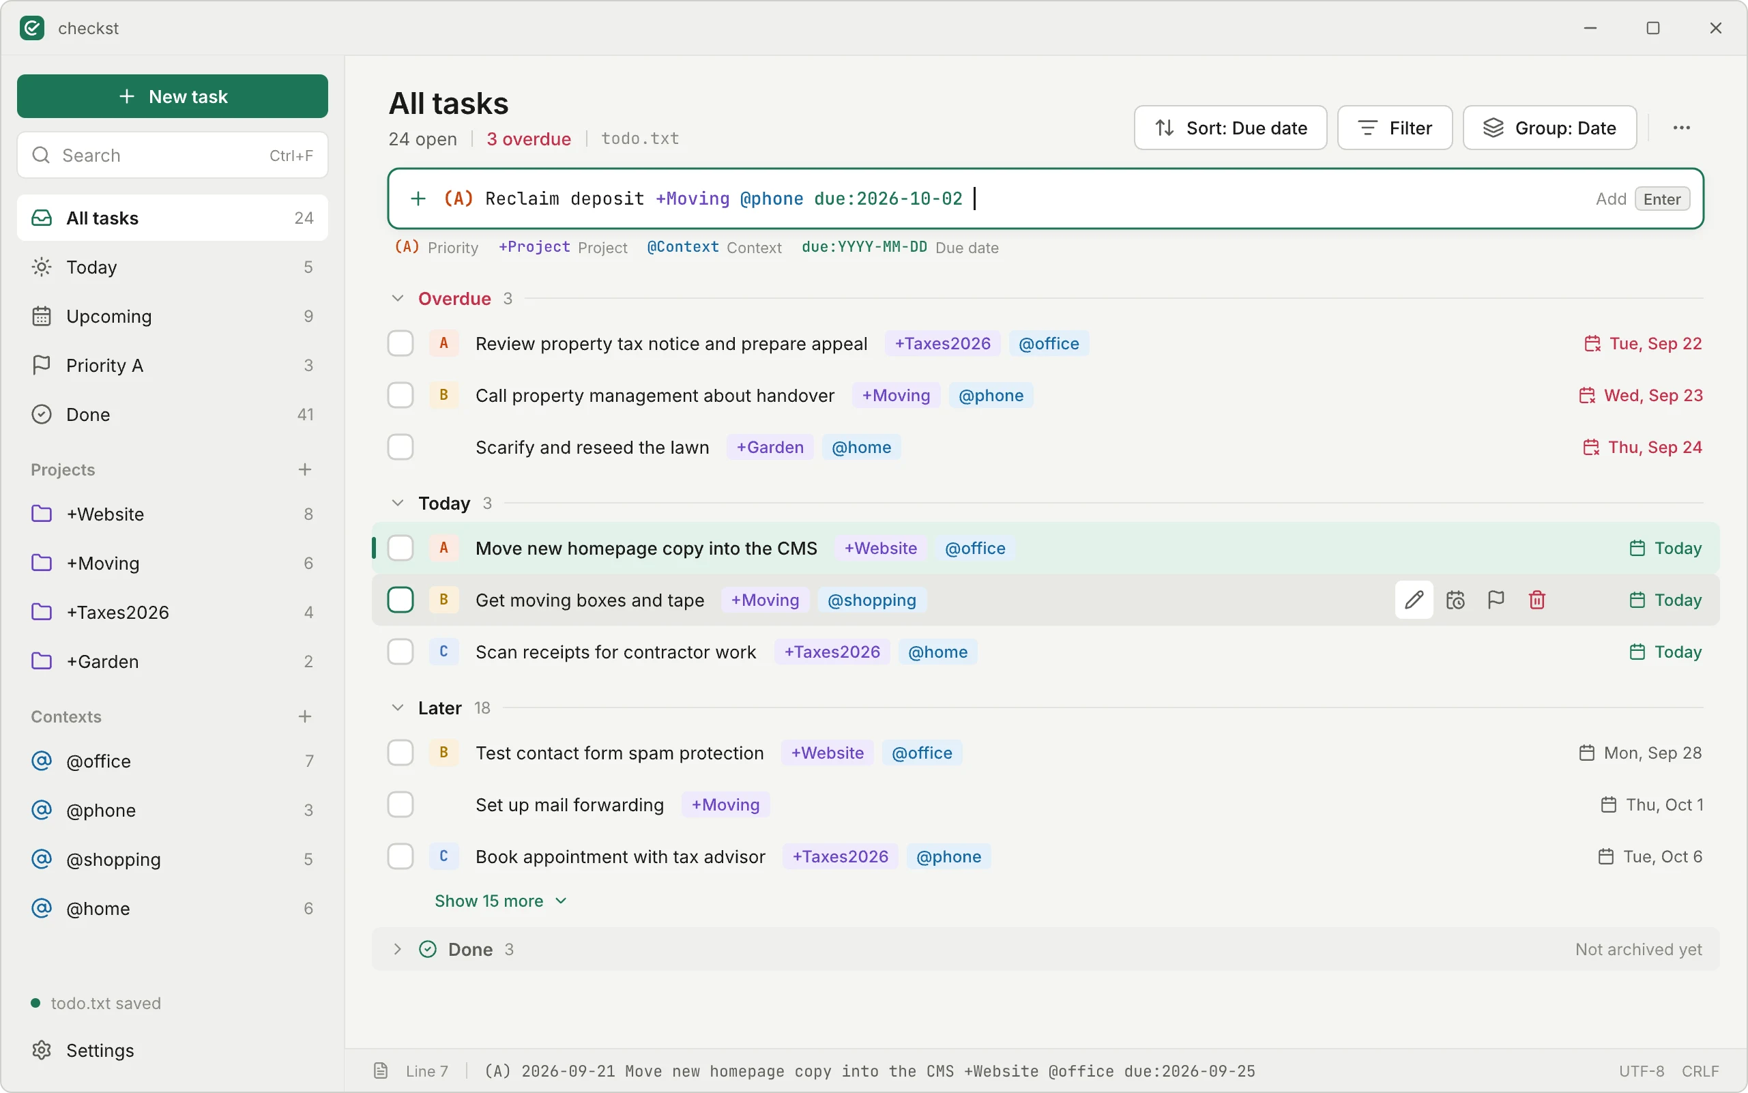The height and width of the screenshot is (1093, 1748).
Task: Click the magnifier icon in the search box
Action: click(x=41, y=156)
